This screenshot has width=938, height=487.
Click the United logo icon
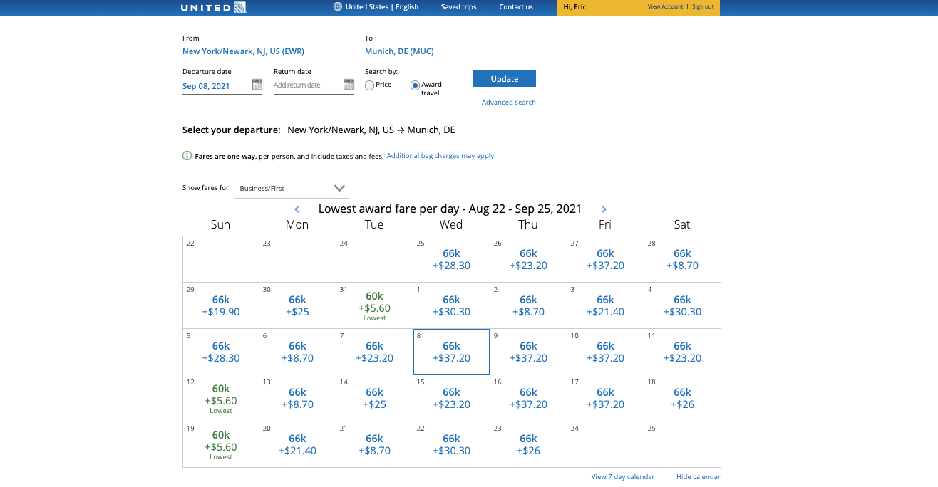tap(240, 7)
